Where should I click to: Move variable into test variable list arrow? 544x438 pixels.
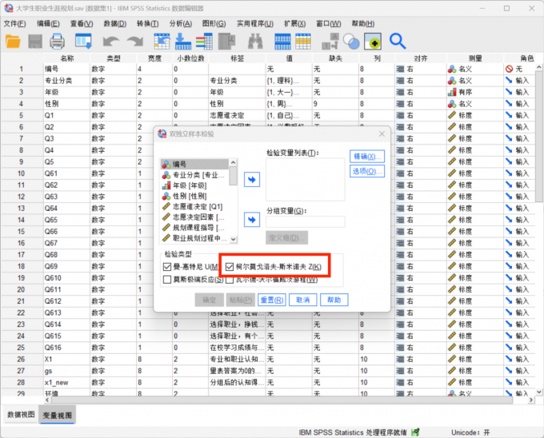252,180
